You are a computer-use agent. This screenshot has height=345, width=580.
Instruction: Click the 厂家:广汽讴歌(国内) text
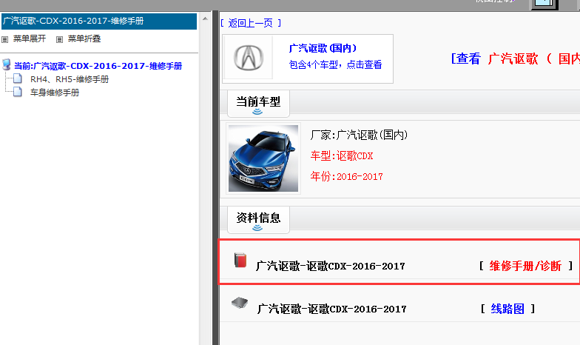359,135
